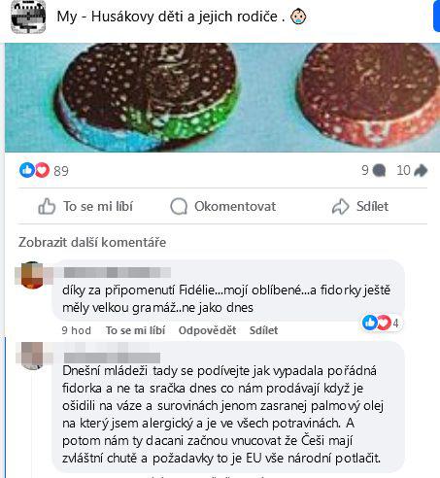Open the group name Husákovy děti link
The width and height of the screenshot is (440, 478).
click(x=171, y=17)
